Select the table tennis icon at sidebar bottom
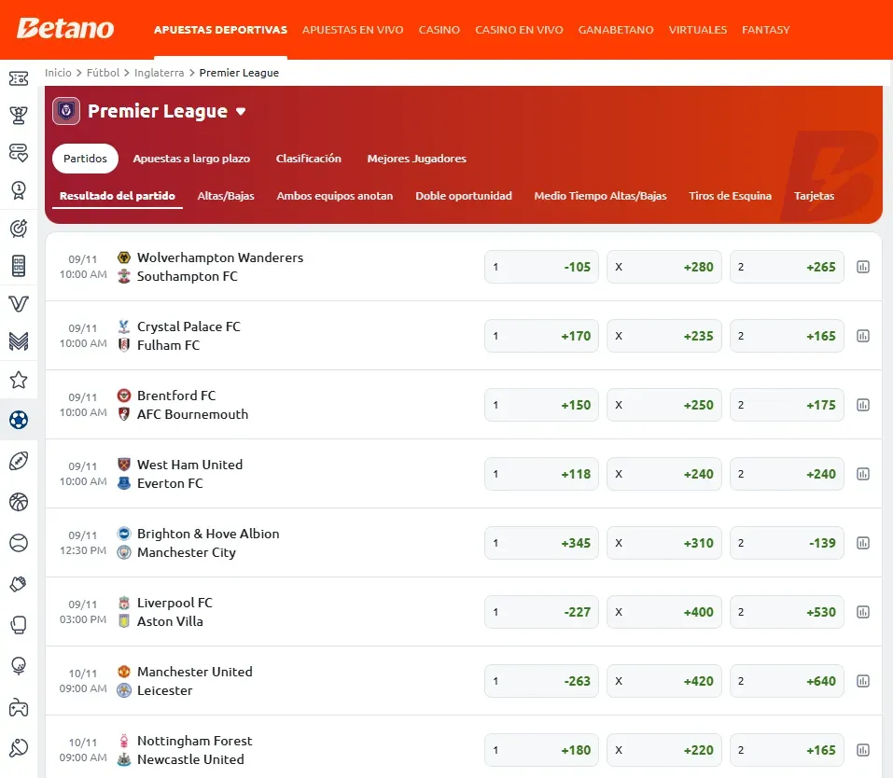 pos(19,747)
